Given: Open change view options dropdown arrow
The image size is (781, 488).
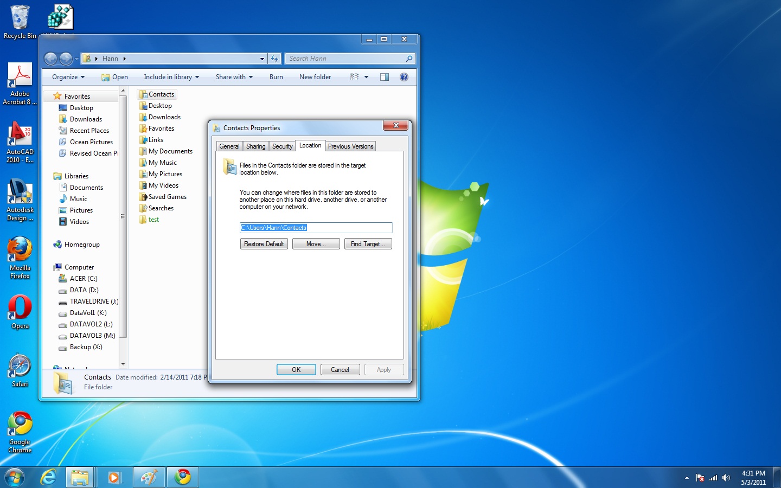Looking at the screenshot, I should coord(367,77).
